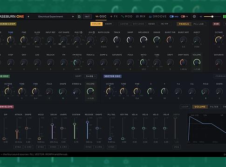Click the vector oscillator Y knob
The image size is (226, 167).
[x=164, y=91]
